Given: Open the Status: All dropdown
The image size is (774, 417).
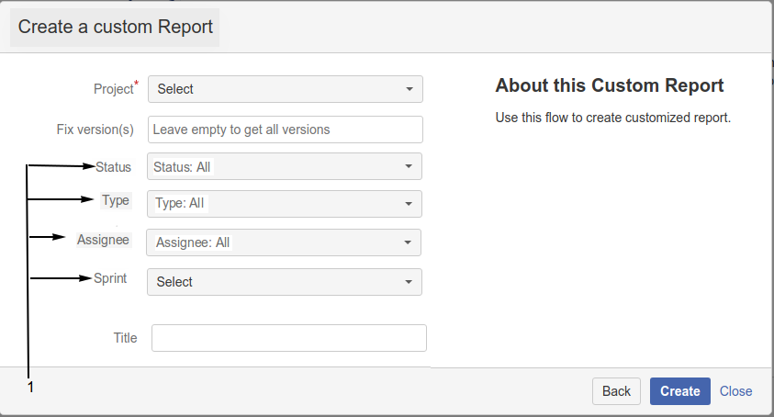Looking at the screenshot, I should [x=285, y=166].
